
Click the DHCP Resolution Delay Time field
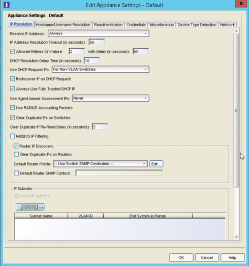91,61
